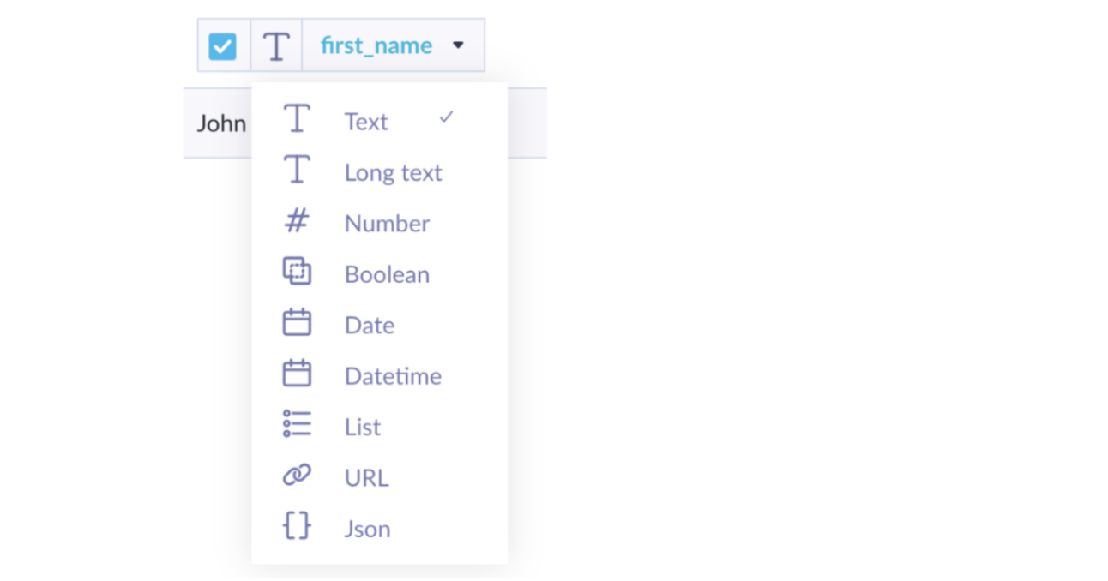Select Text from the type menu
This screenshot has height=581, width=1108.
click(x=366, y=121)
